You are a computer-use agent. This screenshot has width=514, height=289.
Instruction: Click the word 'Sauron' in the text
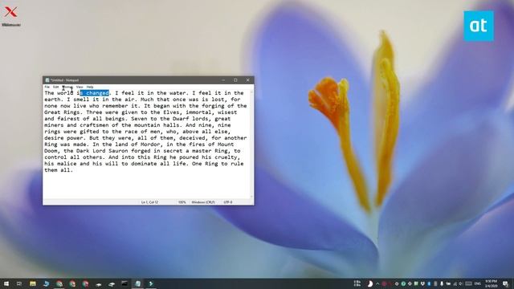click(x=118, y=151)
